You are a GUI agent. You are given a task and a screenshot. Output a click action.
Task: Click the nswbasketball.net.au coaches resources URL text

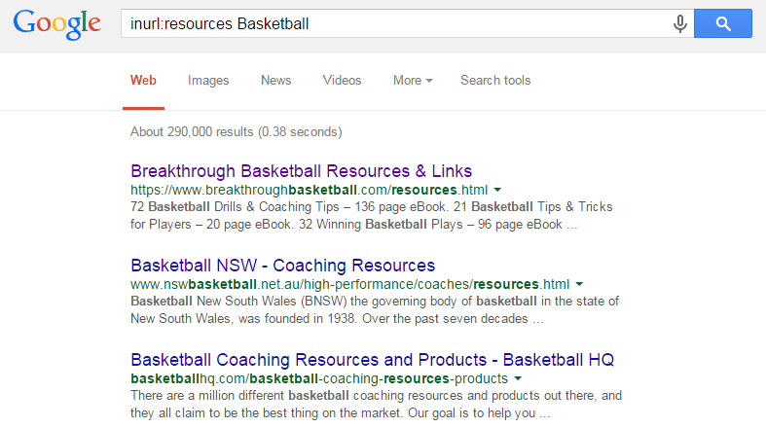click(349, 284)
